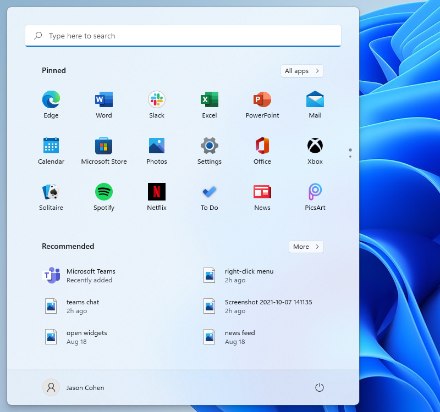Image resolution: width=440 pixels, height=412 pixels.
Task: Click the Jason Cohen account name
Action: [85, 387]
